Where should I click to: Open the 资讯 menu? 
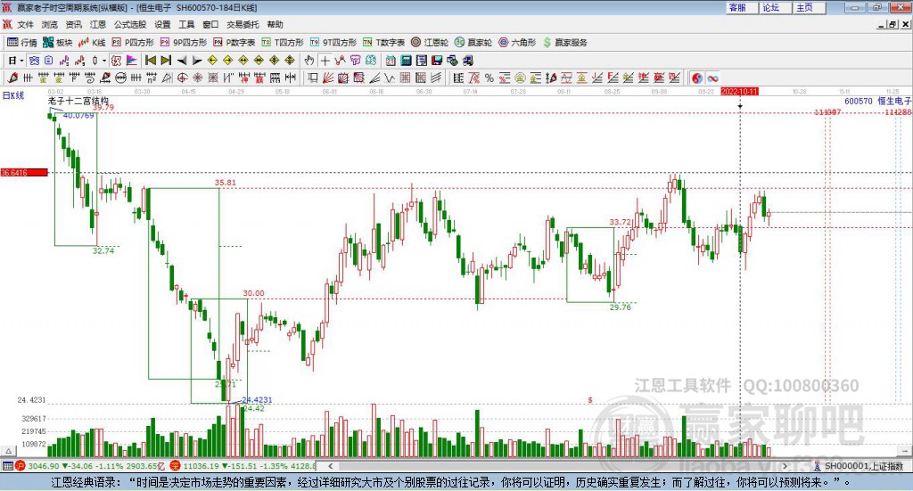click(x=74, y=24)
